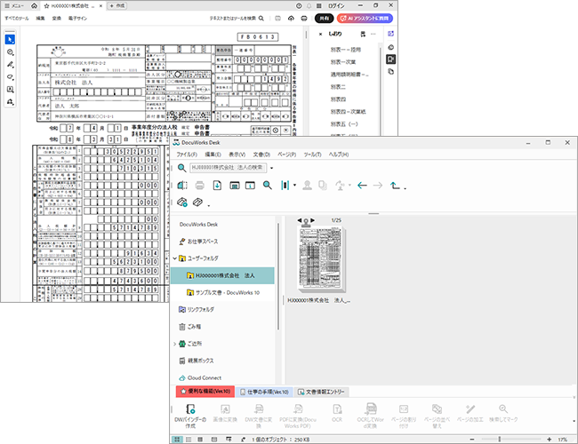This screenshot has height=444, width=578.
Task: Switch to the 文書情報エントリー tab
Action: point(322,392)
